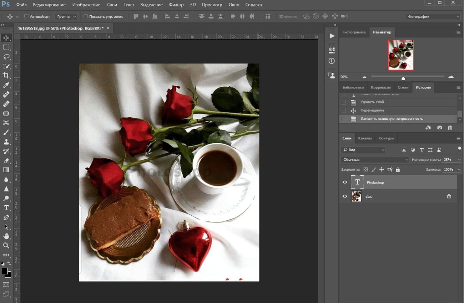Select the Spot Healing Brush tool
This screenshot has height=303, width=464.
coord(6,94)
